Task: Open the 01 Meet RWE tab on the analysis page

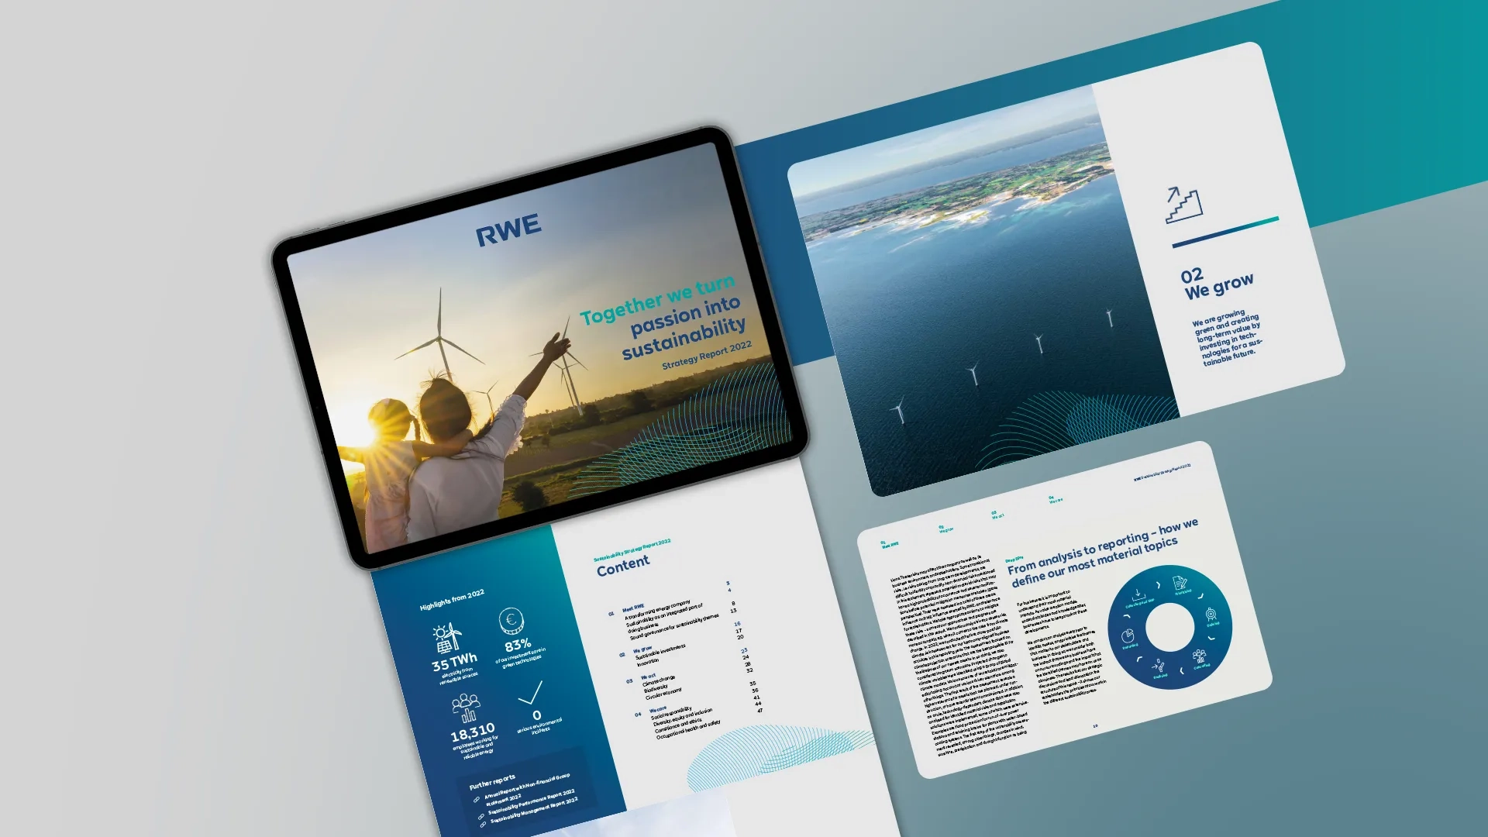Action: 889,544
